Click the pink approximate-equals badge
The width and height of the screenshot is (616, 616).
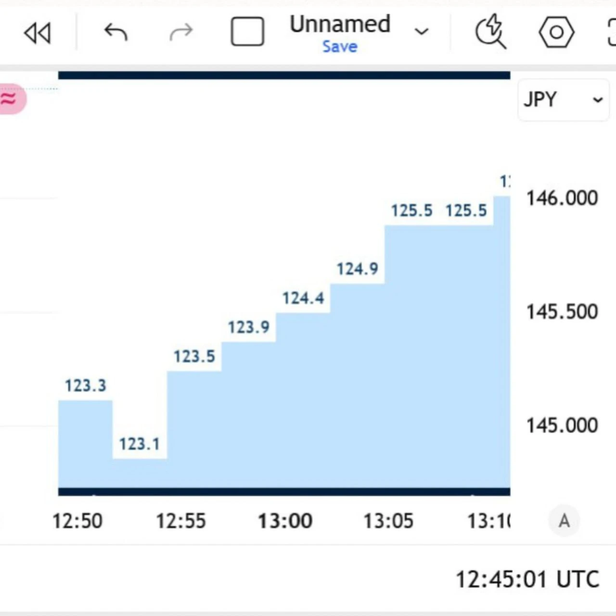[12, 99]
